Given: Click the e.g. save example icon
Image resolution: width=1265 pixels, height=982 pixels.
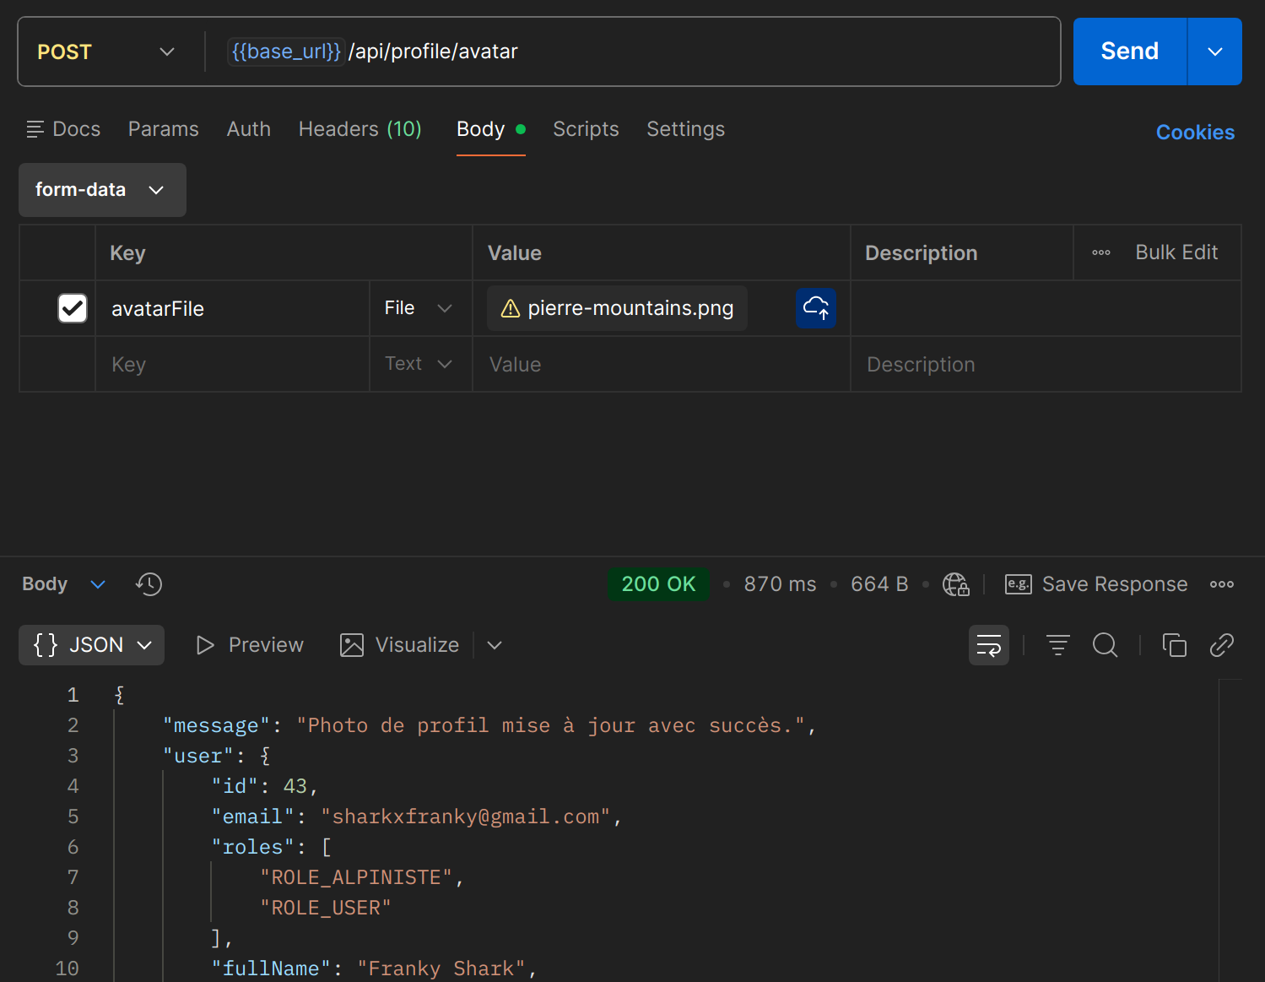Looking at the screenshot, I should point(1018,584).
